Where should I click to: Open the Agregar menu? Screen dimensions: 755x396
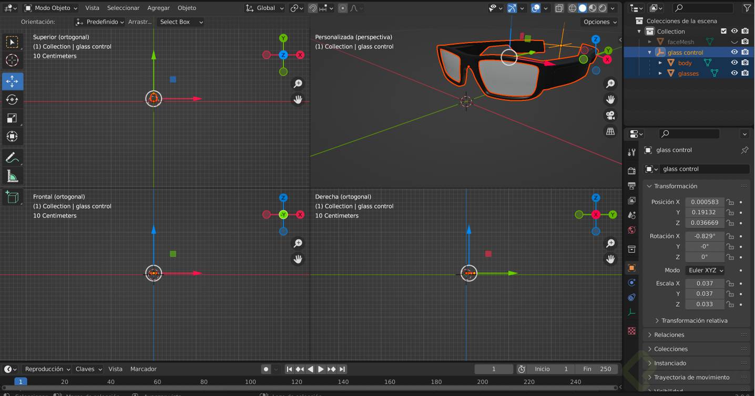158,8
